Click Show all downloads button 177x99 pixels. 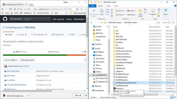pyautogui.click(x=78, y=95)
